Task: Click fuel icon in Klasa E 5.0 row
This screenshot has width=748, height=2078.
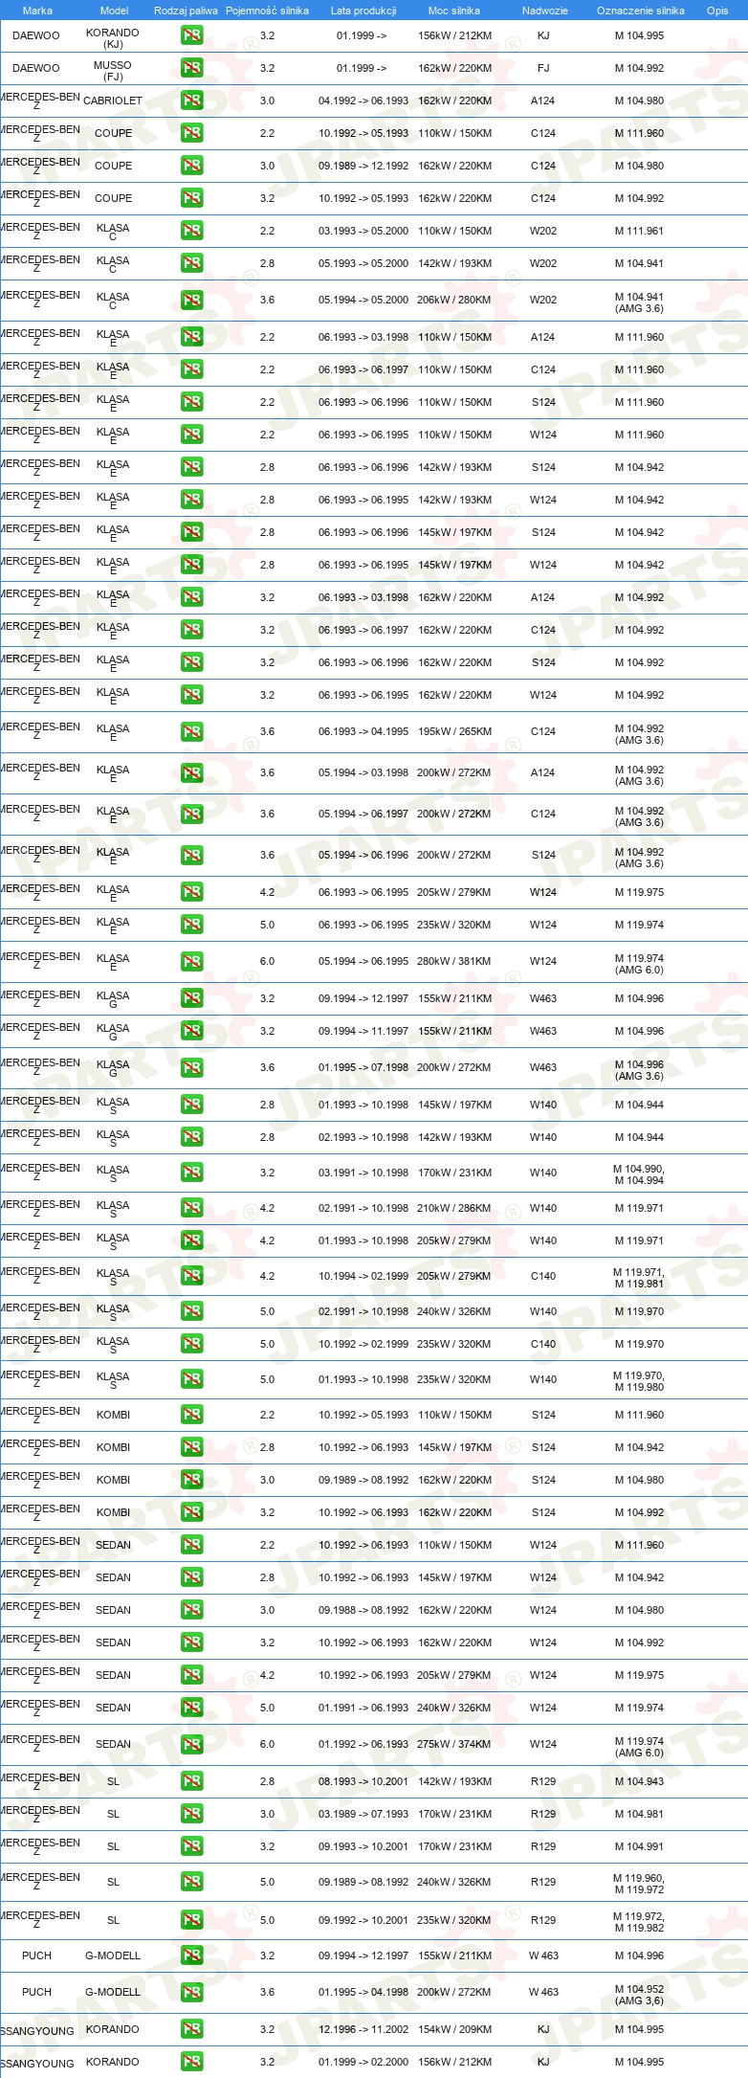Action: [191, 925]
